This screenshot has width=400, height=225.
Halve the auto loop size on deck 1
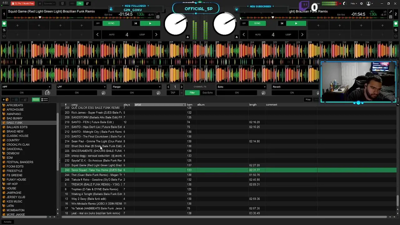tap(97, 35)
